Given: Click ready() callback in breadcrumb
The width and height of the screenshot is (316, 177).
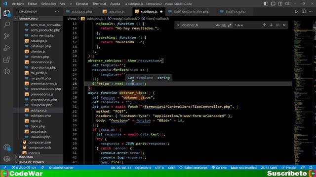Looking at the screenshot, I should pyautogui.click(x=124, y=19).
